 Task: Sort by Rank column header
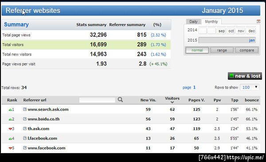coord(12,100)
